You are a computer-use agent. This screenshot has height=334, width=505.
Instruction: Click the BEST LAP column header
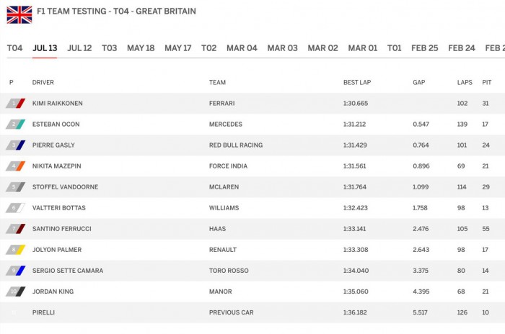(357, 83)
